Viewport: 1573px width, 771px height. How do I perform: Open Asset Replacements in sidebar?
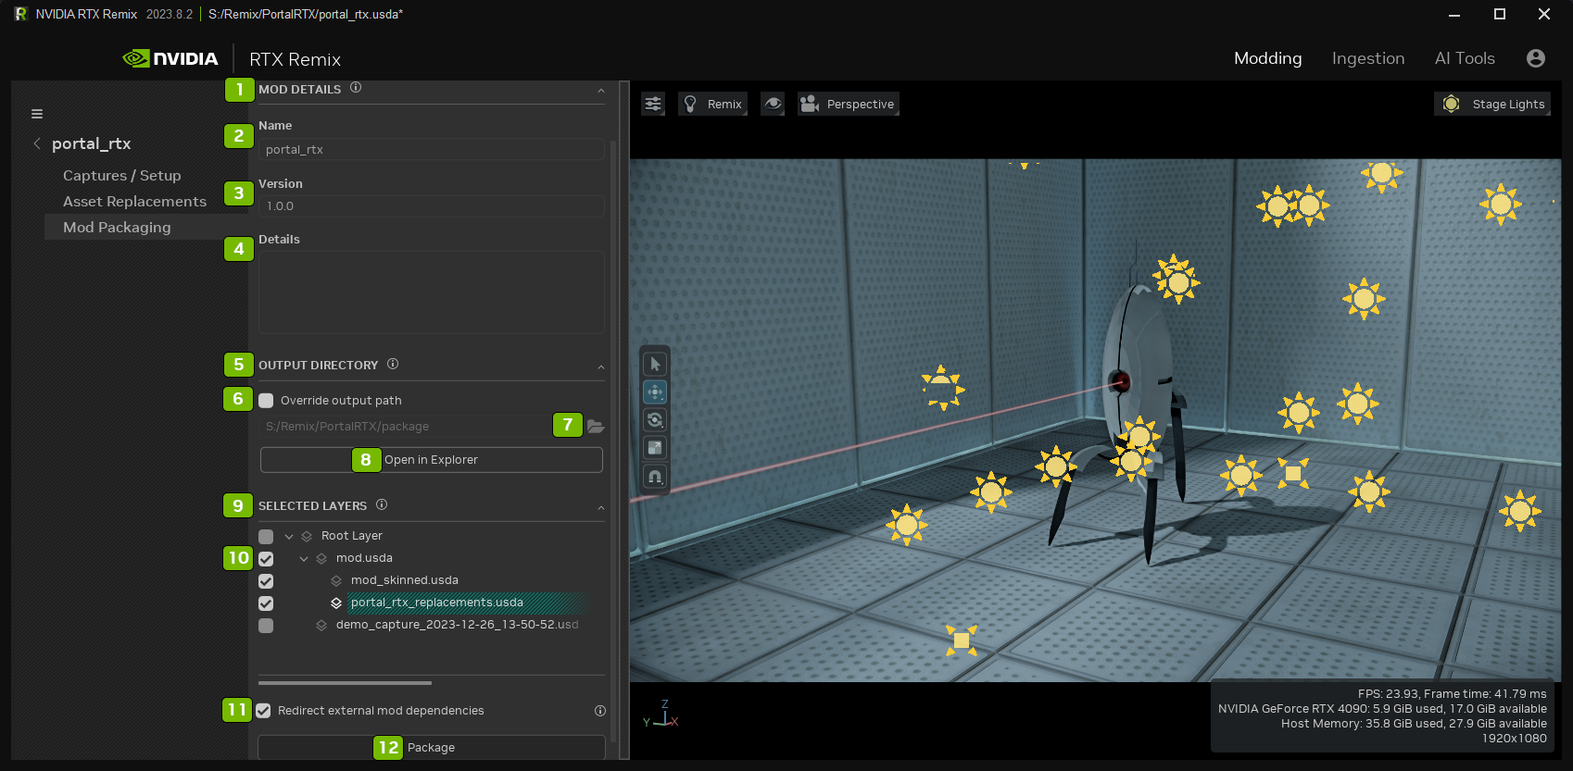point(134,202)
